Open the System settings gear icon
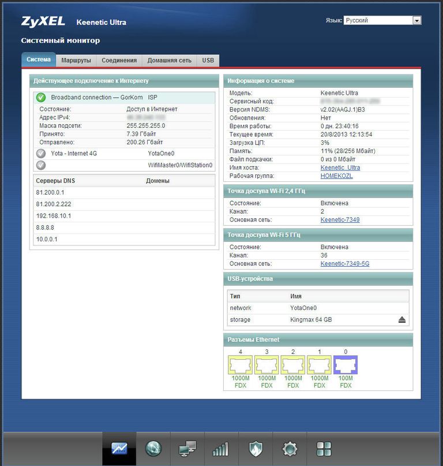443x466 pixels. click(x=290, y=449)
